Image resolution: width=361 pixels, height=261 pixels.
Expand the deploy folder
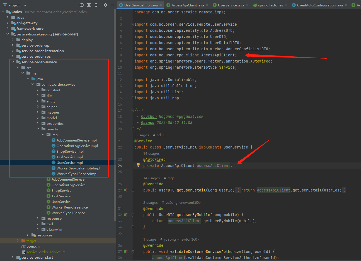(x=13, y=40)
